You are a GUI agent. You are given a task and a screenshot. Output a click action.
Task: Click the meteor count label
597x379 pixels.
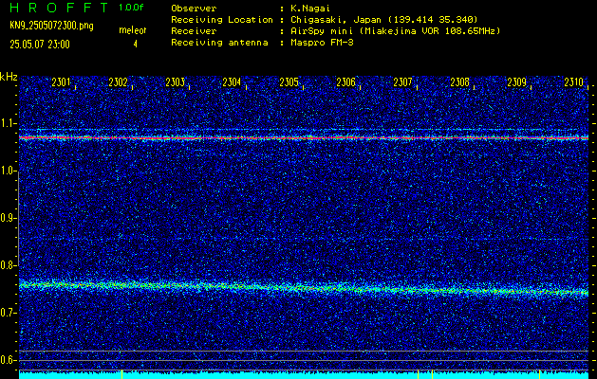(133, 30)
